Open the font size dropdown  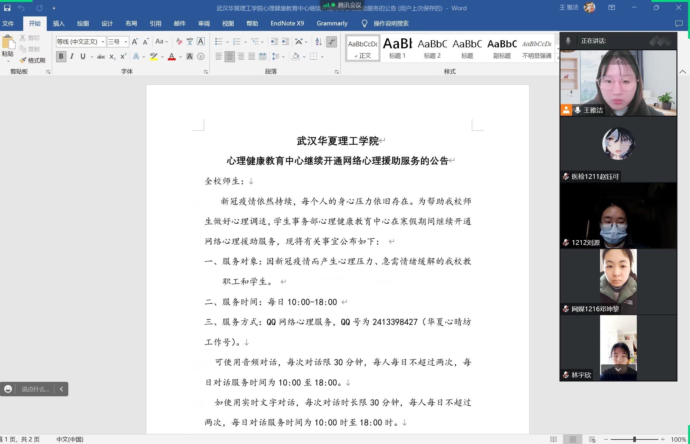pos(126,42)
